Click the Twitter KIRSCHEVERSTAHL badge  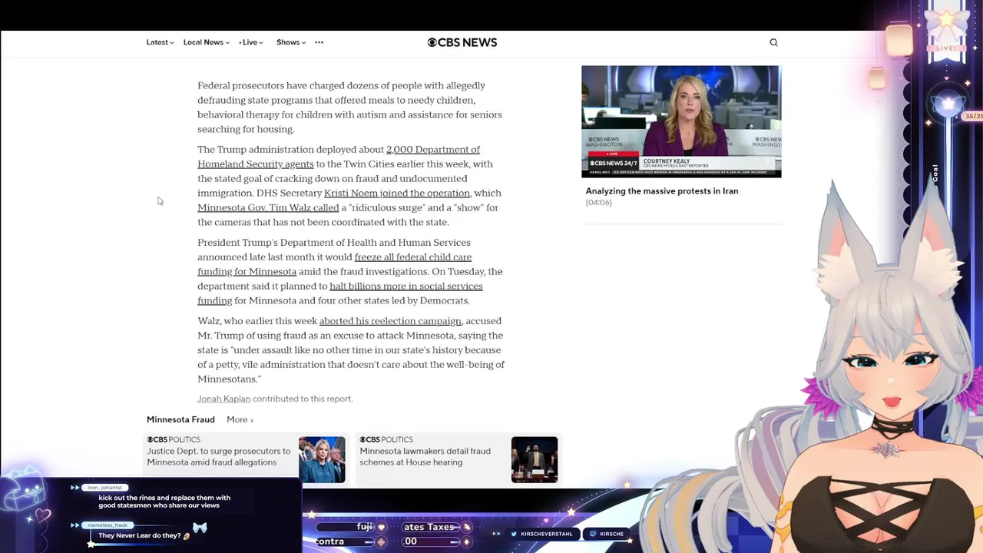(542, 534)
